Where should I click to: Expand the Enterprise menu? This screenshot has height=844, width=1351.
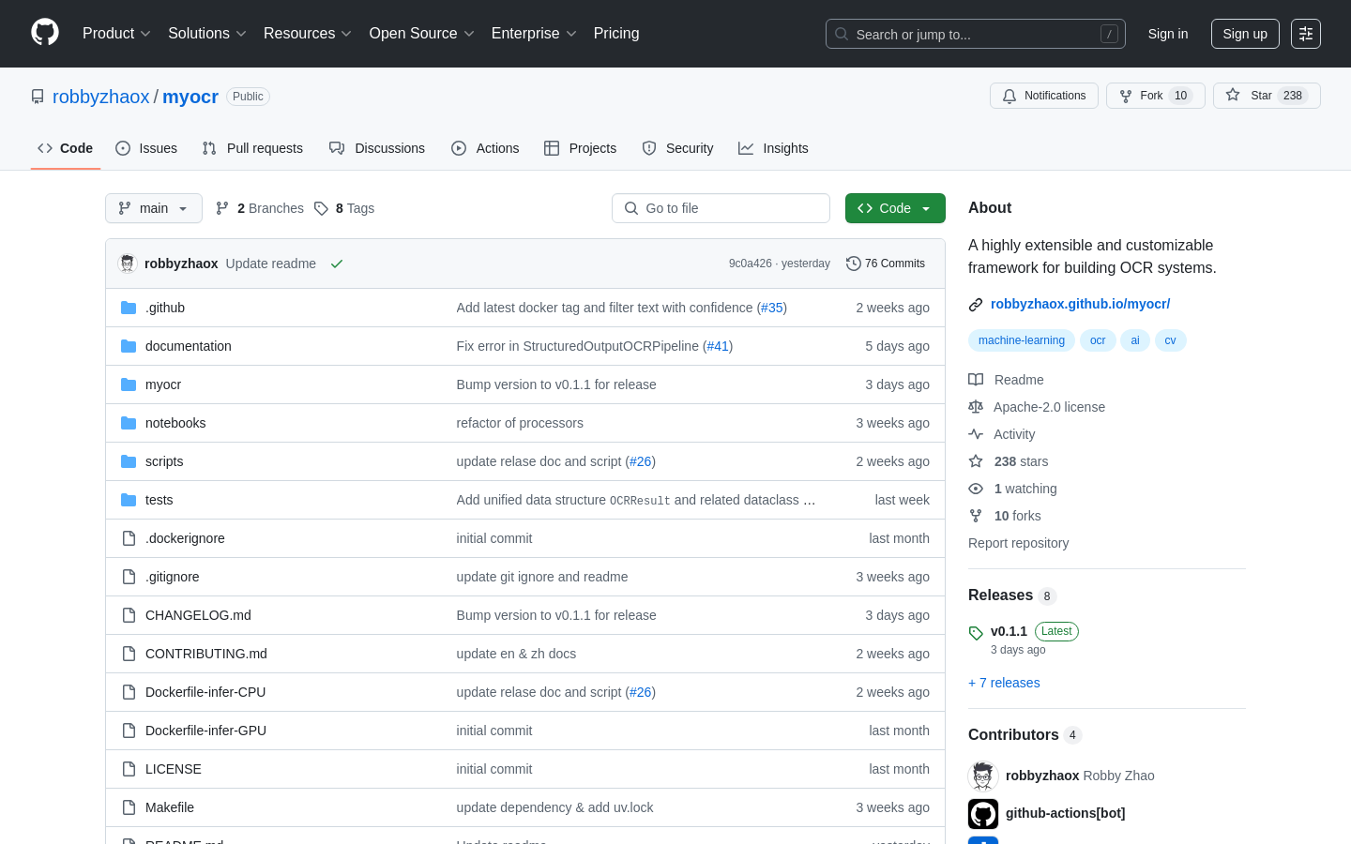coord(534,34)
